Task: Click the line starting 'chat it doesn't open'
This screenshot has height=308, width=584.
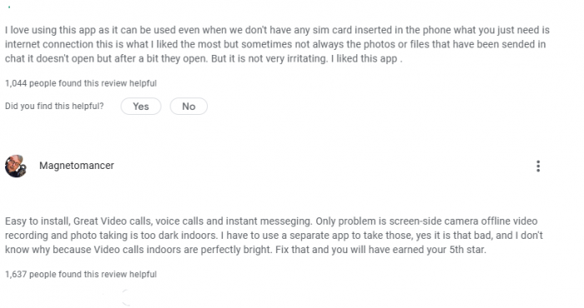Action: tap(204, 59)
